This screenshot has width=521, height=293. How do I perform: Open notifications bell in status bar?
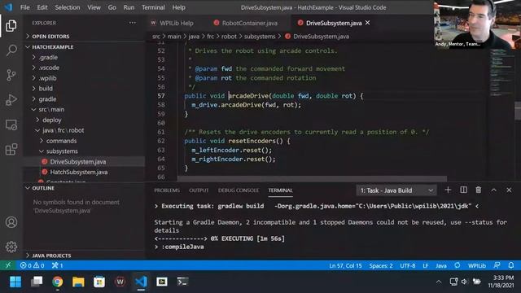(511, 265)
